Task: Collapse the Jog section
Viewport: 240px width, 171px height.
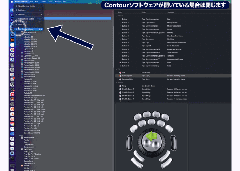Action: coord(117,69)
